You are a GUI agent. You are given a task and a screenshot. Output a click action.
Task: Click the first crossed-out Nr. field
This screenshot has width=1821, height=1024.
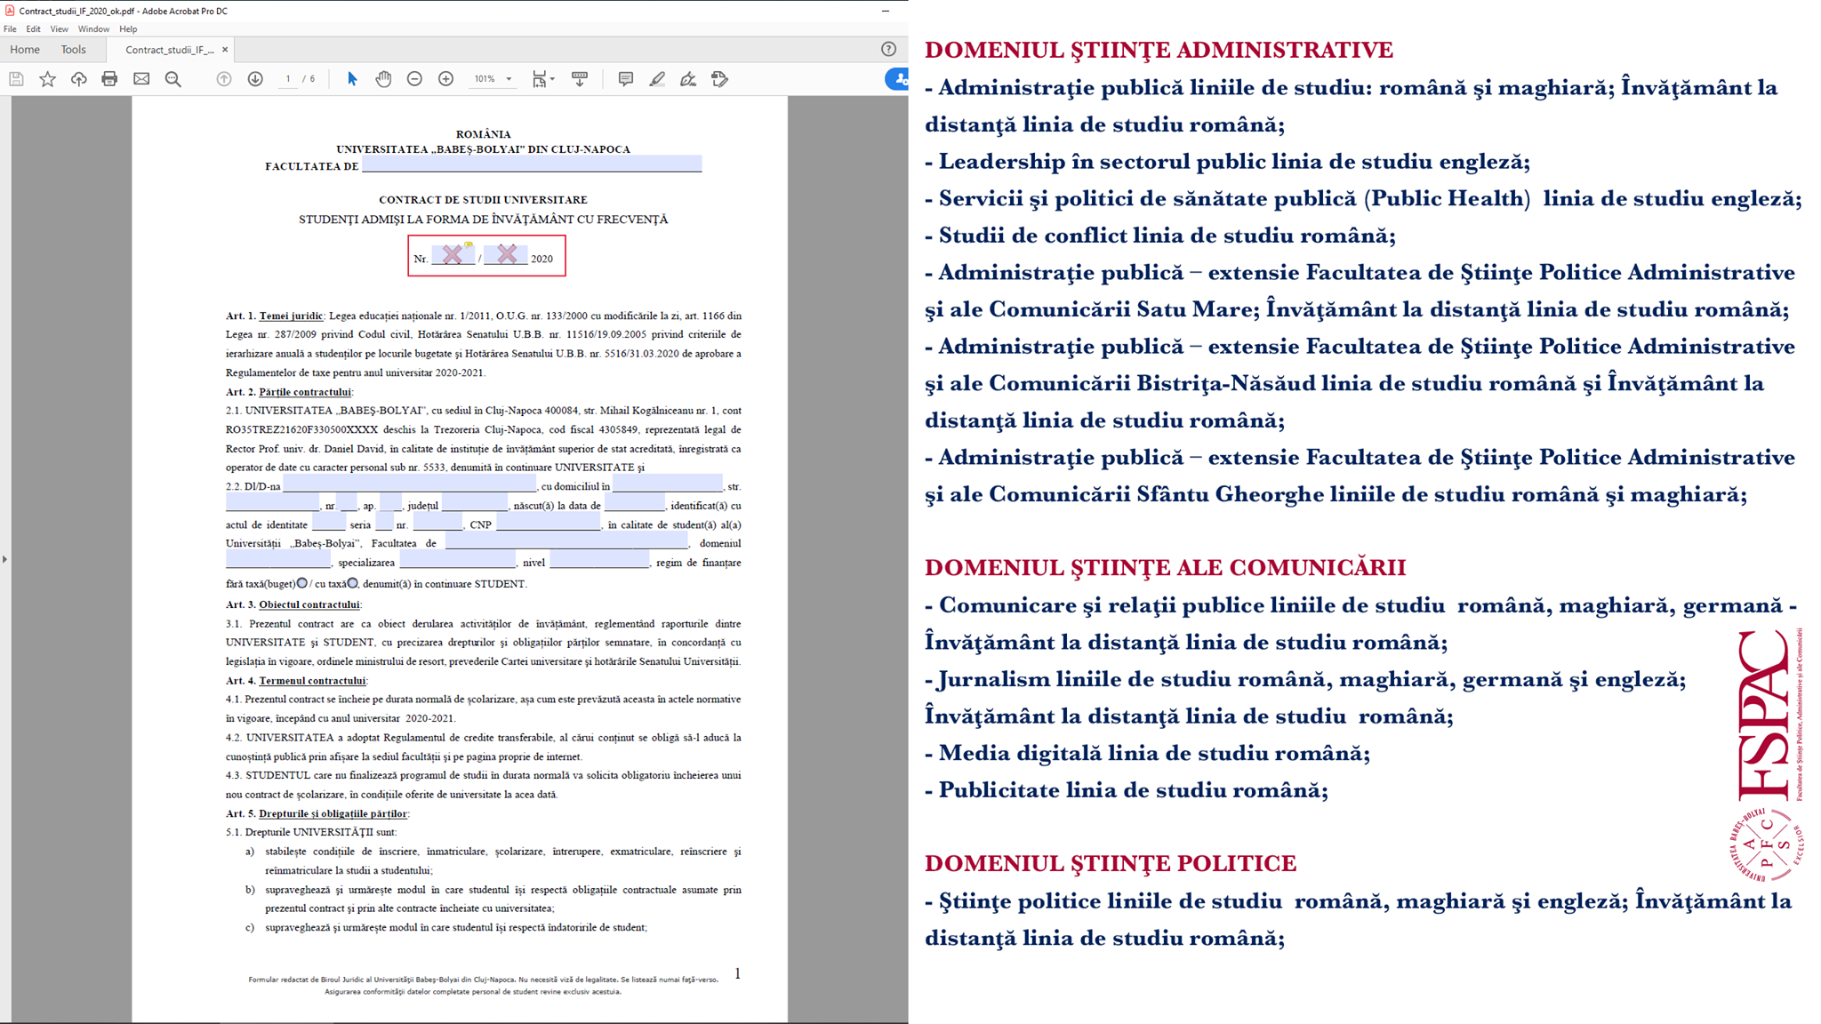point(453,254)
